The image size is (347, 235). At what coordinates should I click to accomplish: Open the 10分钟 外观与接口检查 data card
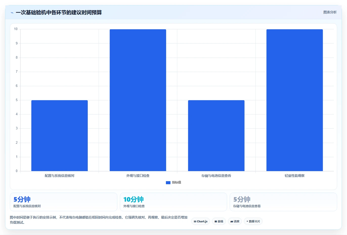[x=173, y=202]
